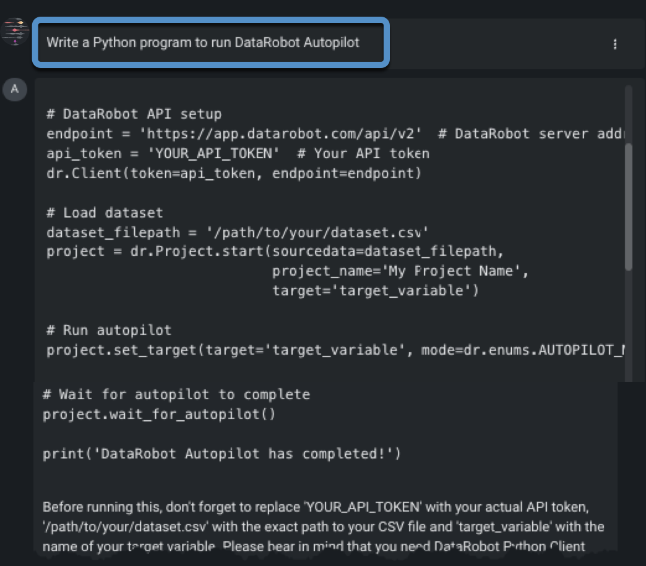Click the code block vertical scrollbar thumb
Image resolution: width=646 pixels, height=566 pixels.
[x=628, y=206]
